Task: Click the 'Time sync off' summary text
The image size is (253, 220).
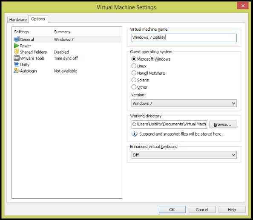Action: coord(66,58)
